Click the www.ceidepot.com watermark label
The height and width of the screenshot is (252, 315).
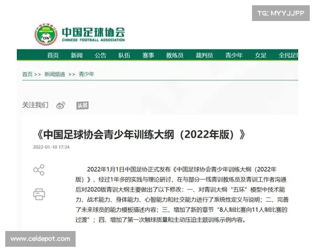pos(40,239)
